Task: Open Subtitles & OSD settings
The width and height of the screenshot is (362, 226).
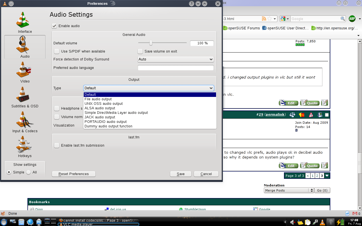Action: (25, 97)
